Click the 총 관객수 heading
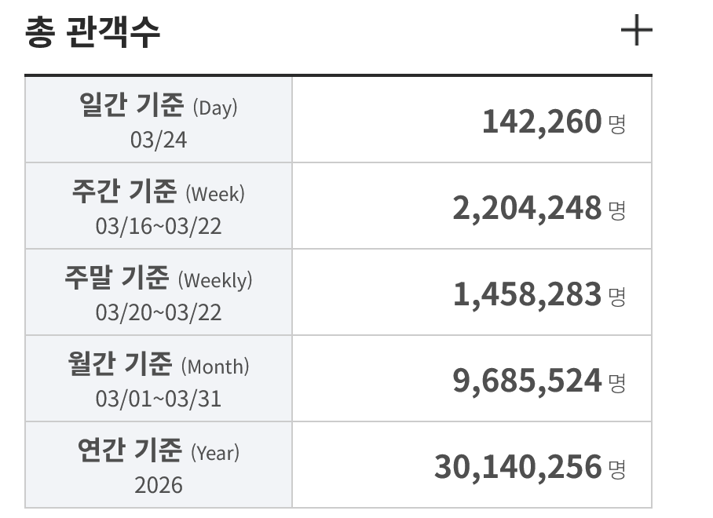713x518 pixels. tap(93, 33)
